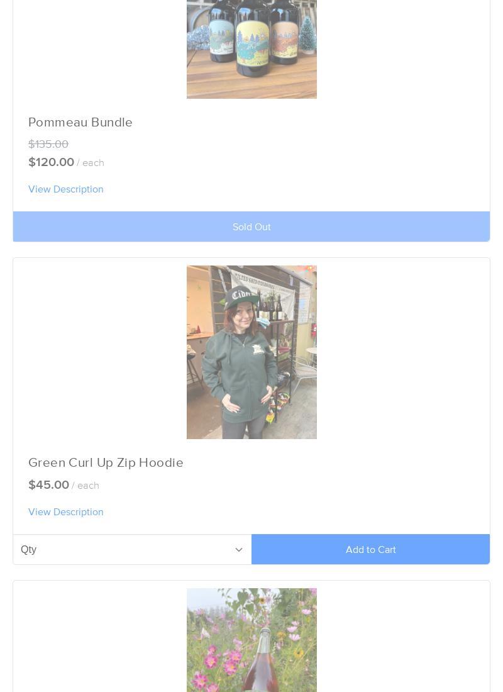The image size is (503, 692).
Task: Click the yellow-labeled middle bottle in bundle photo
Action: coord(252,38)
